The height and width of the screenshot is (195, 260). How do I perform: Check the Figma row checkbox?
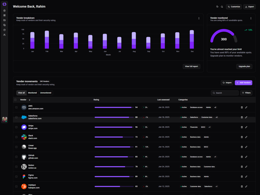click(16, 177)
